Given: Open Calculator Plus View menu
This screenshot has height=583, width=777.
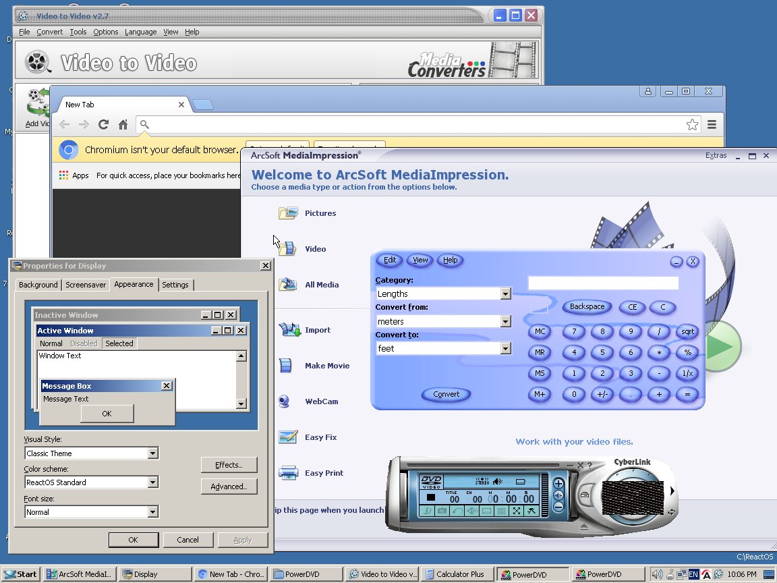Looking at the screenshot, I should [420, 260].
